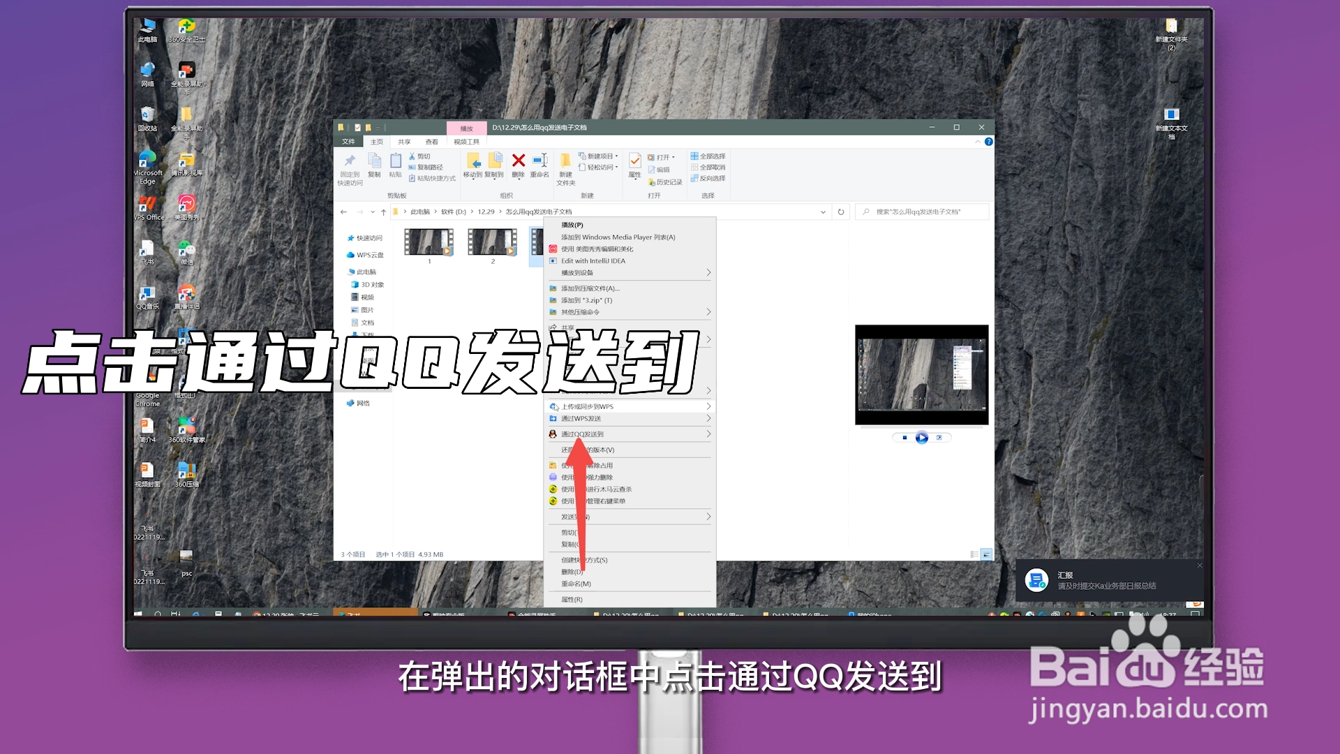Choose 属性(R) in the context menu
This screenshot has width=1340, height=754.
coord(630,600)
